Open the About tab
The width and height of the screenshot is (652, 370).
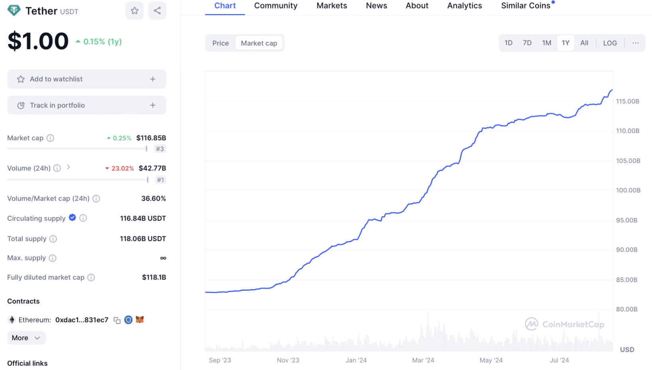pyautogui.click(x=417, y=6)
